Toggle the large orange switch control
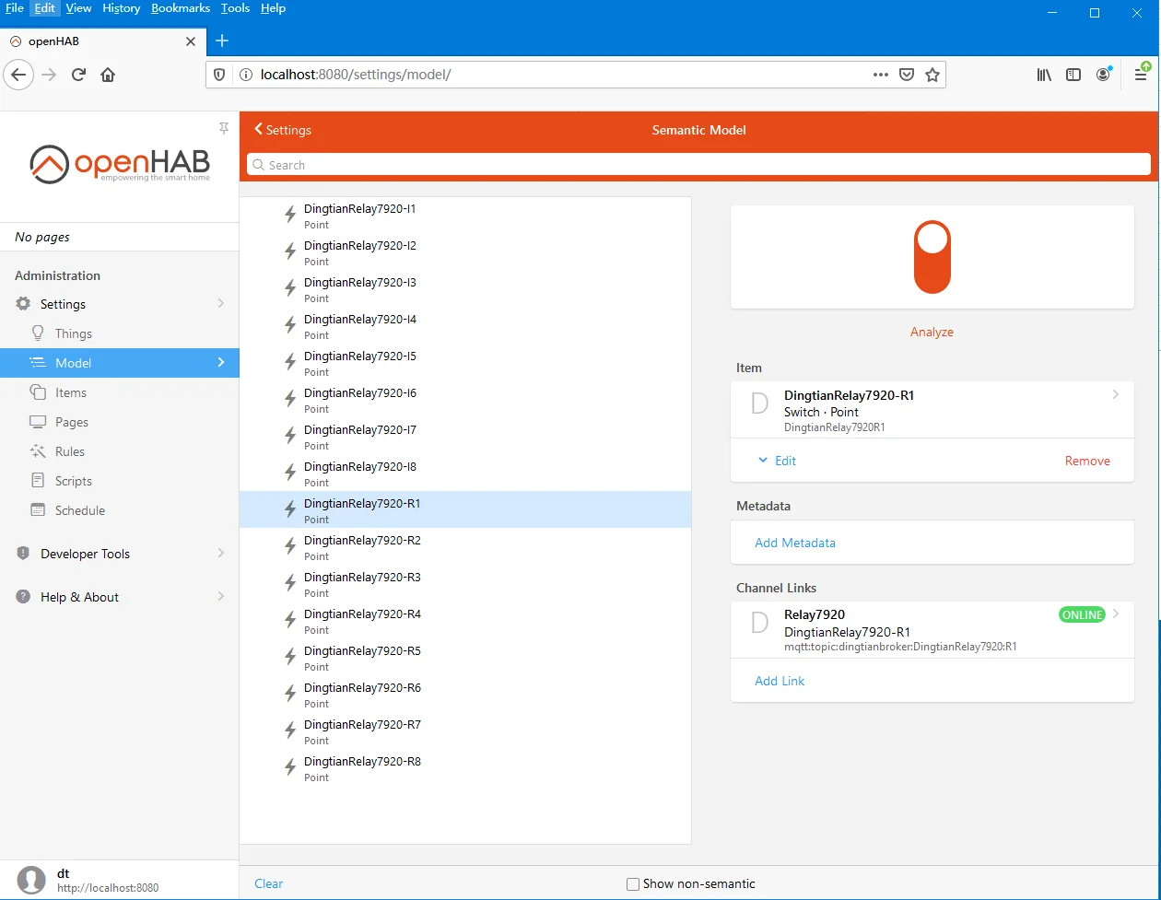The width and height of the screenshot is (1161, 900). [x=932, y=256]
